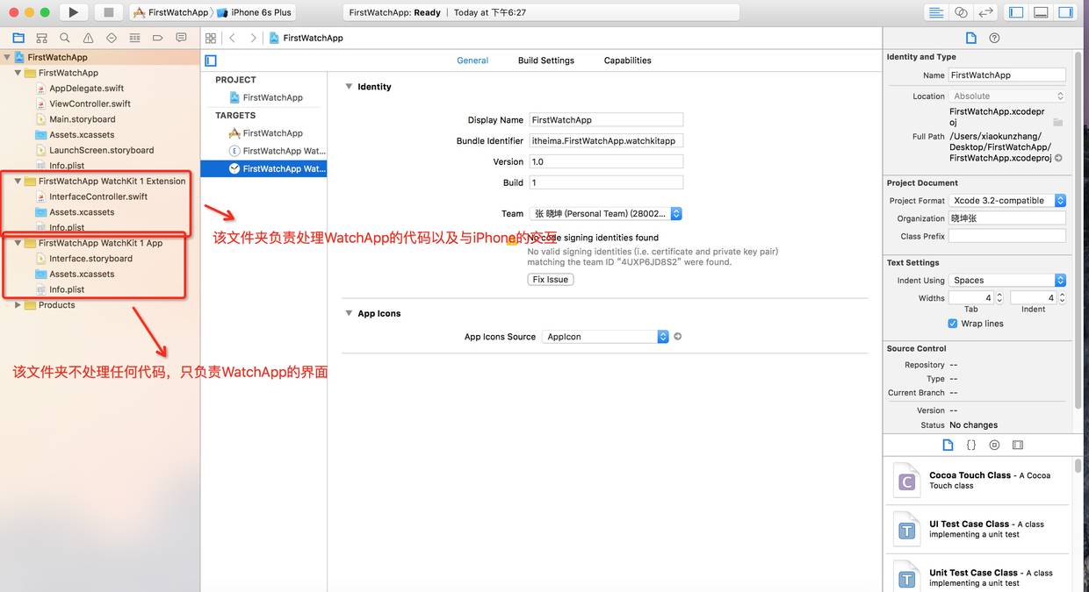Click the Fix Issue button
The image size is (1089, 592).
click(x=551, y=280)
